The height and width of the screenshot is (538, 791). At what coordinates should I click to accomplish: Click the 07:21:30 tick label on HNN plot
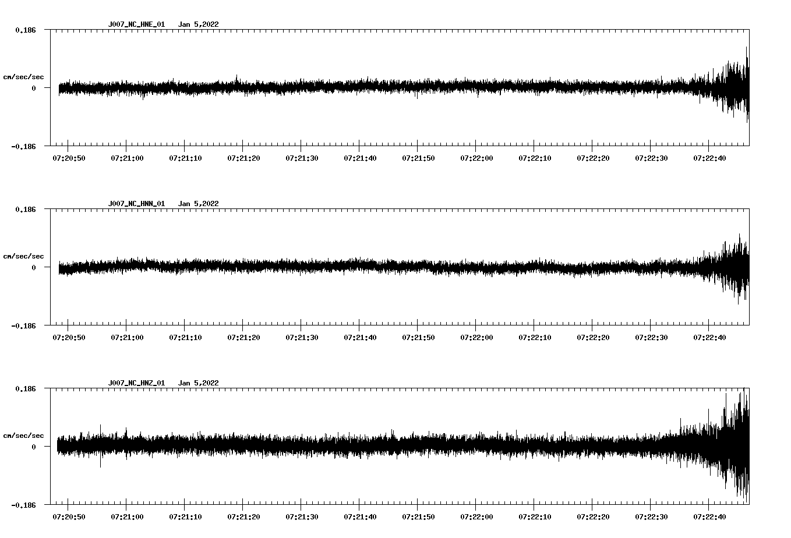pos(302,337)
